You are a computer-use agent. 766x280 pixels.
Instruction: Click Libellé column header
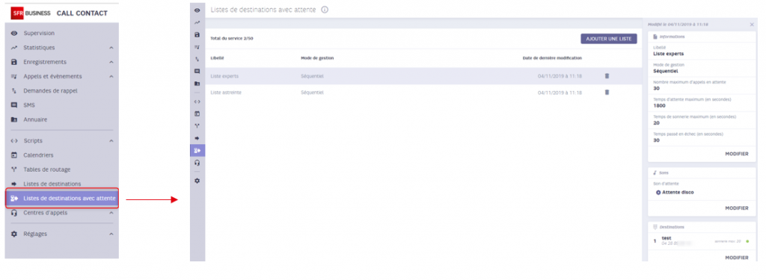pos(217,57)
